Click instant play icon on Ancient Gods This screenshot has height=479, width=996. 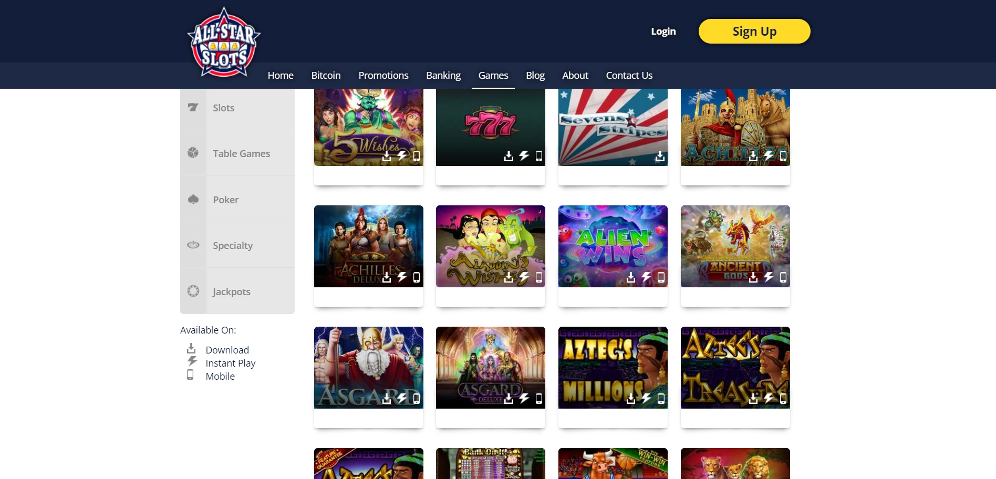pyautogui.click(x=769, y=277)
